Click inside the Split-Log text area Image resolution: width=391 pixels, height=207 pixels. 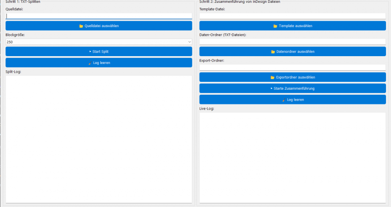pyautogui.click(x=98, y=138)
